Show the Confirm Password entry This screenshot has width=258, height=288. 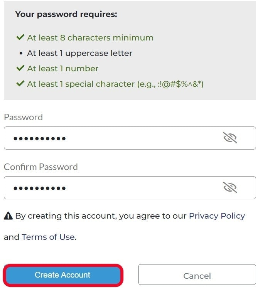pos(230,187)
